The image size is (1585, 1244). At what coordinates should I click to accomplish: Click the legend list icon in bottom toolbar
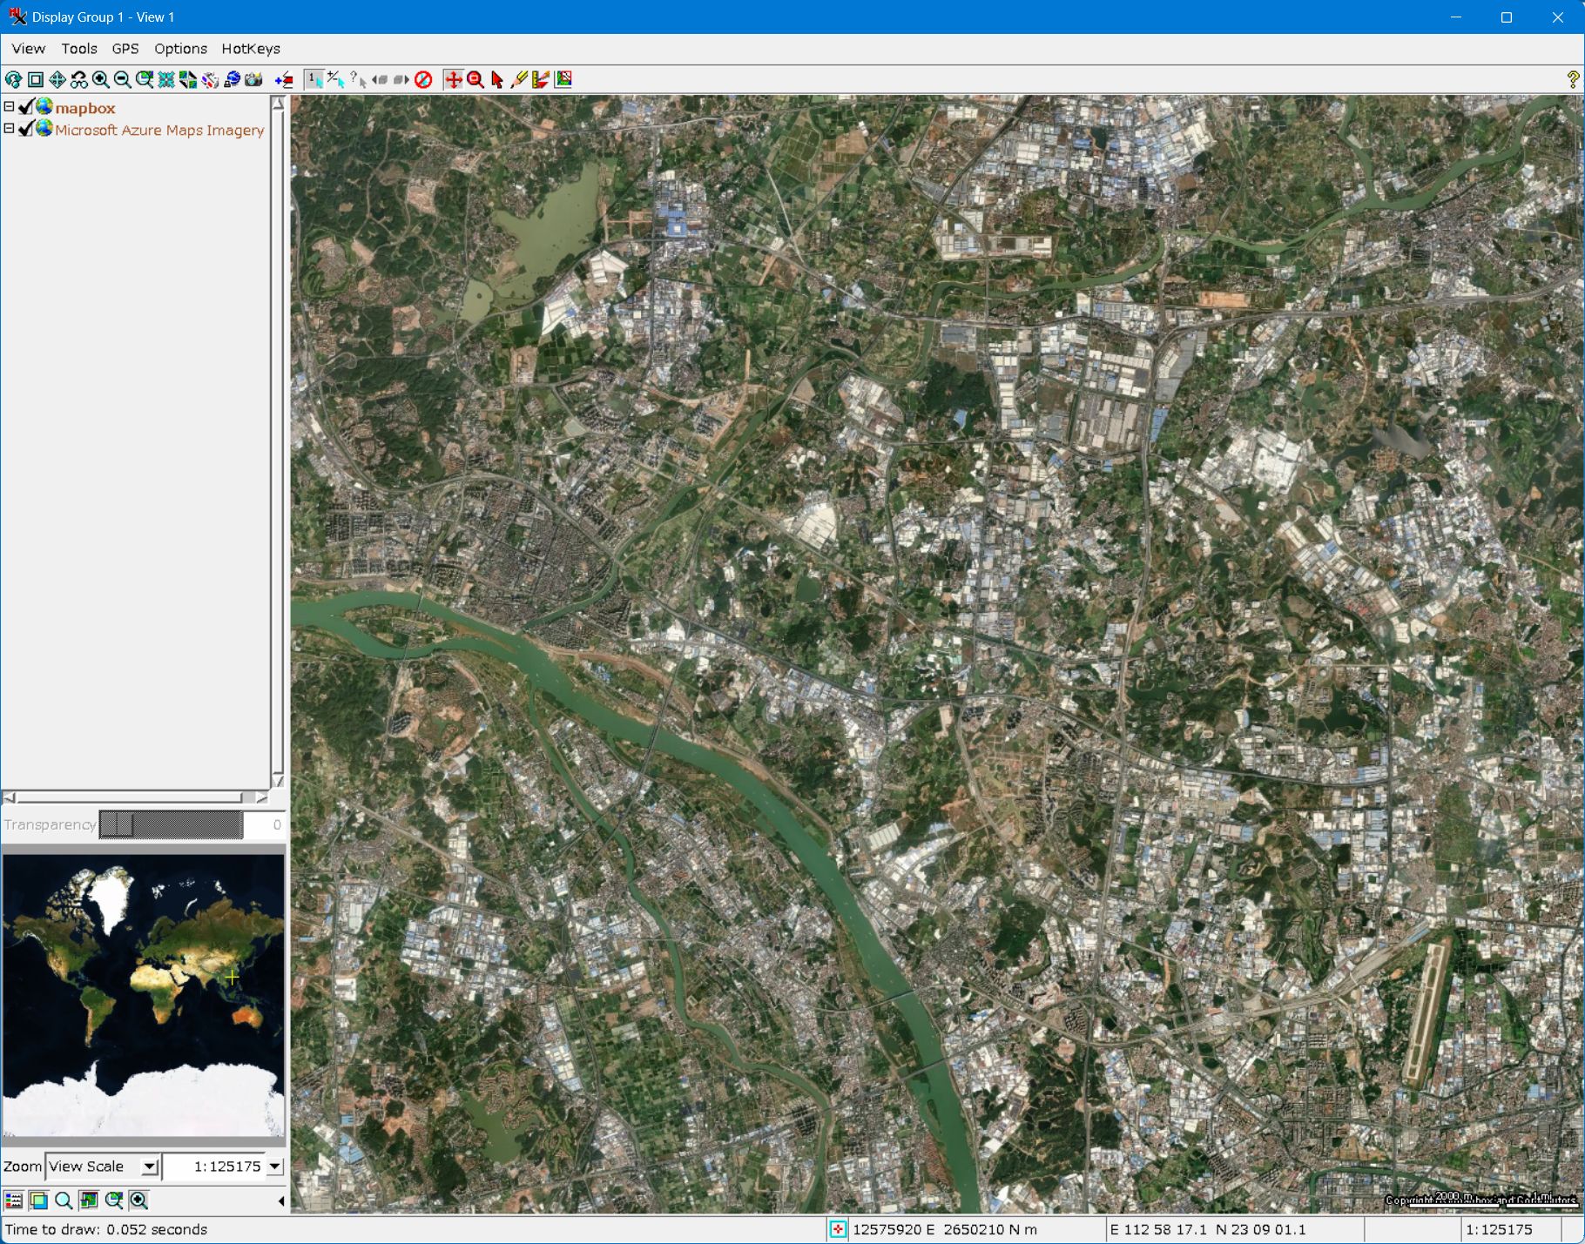[14, 1200]
